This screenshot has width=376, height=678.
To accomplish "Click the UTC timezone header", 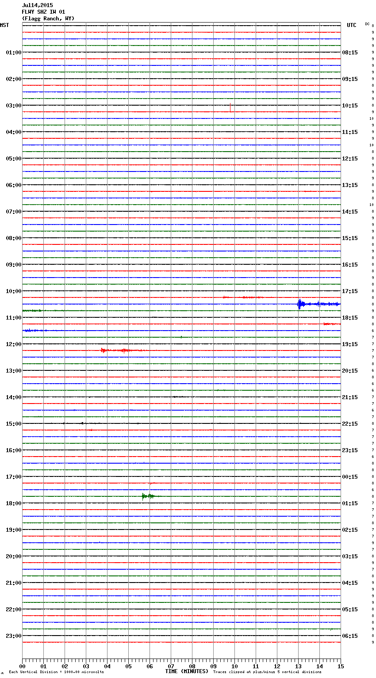I will [351, 25].
